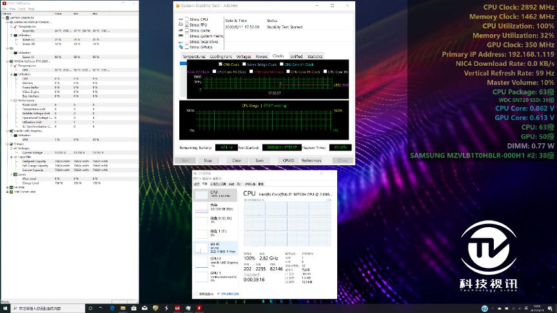The width and height of the screenshot is (557, 313).
Task: Click black lightning bolt taskbar icon
Action: tap(166, 308)
